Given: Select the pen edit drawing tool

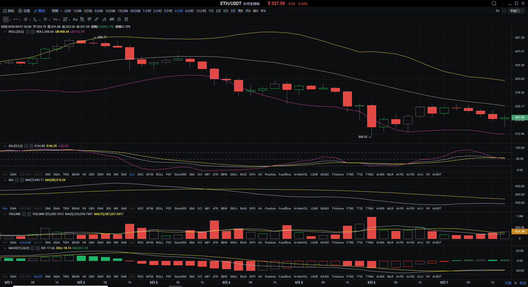Looking at the screenshot, I should (x=104, y=19).
